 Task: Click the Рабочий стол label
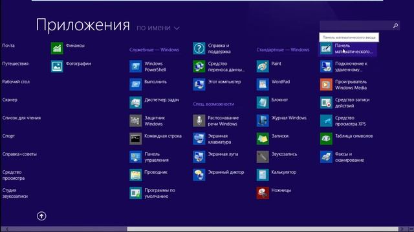point(16,82)
